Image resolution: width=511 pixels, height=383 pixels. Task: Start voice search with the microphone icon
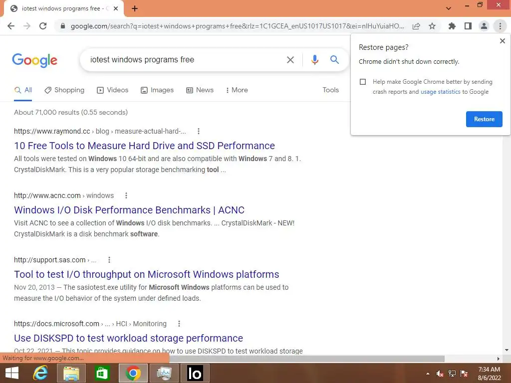[x=314, y=60]
